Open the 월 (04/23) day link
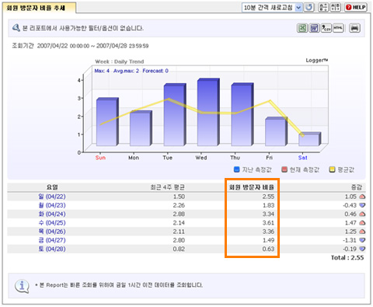 [x=52, y=205]
